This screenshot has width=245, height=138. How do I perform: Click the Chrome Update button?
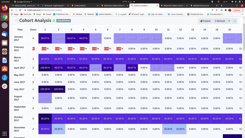tap(238, 10)
